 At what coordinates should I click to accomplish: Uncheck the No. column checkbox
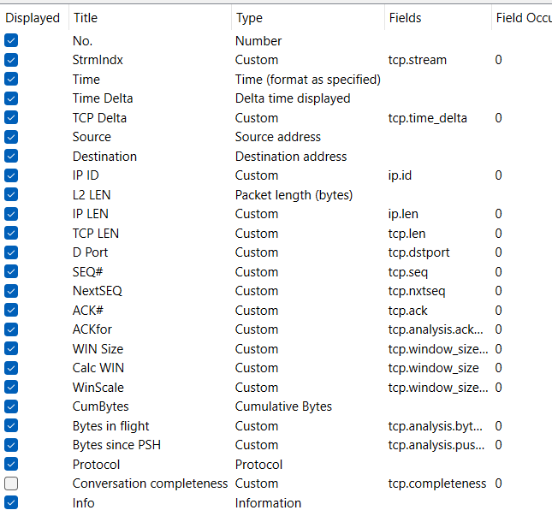point(11,40)
